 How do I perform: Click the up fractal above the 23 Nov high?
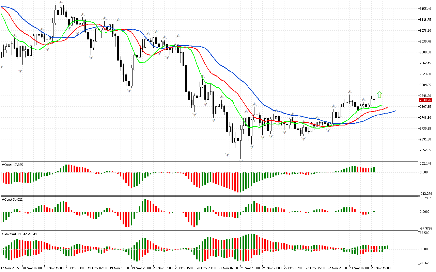pyautogui.click(x=350, y=92)
